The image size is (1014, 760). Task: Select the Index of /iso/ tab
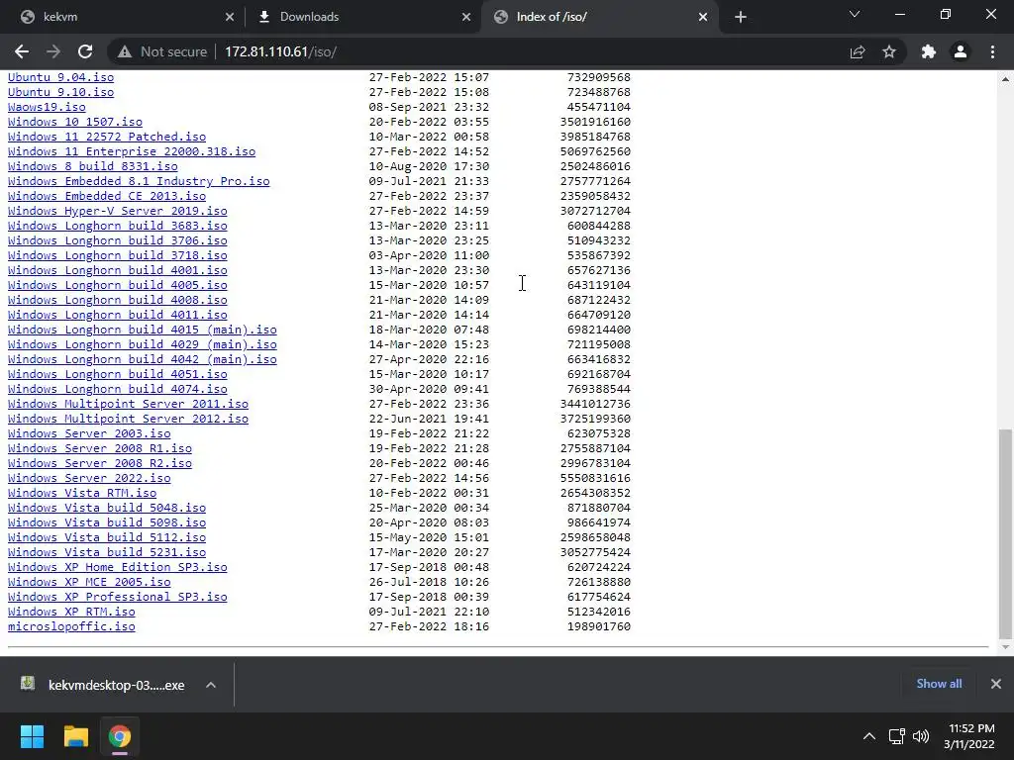click(598, 17)
